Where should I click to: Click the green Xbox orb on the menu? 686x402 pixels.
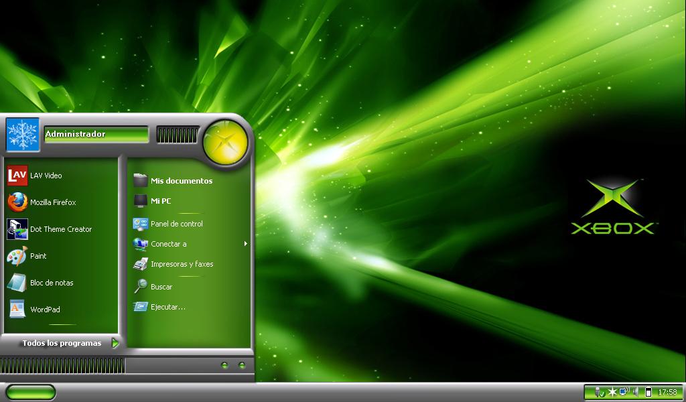coord(225,140)
